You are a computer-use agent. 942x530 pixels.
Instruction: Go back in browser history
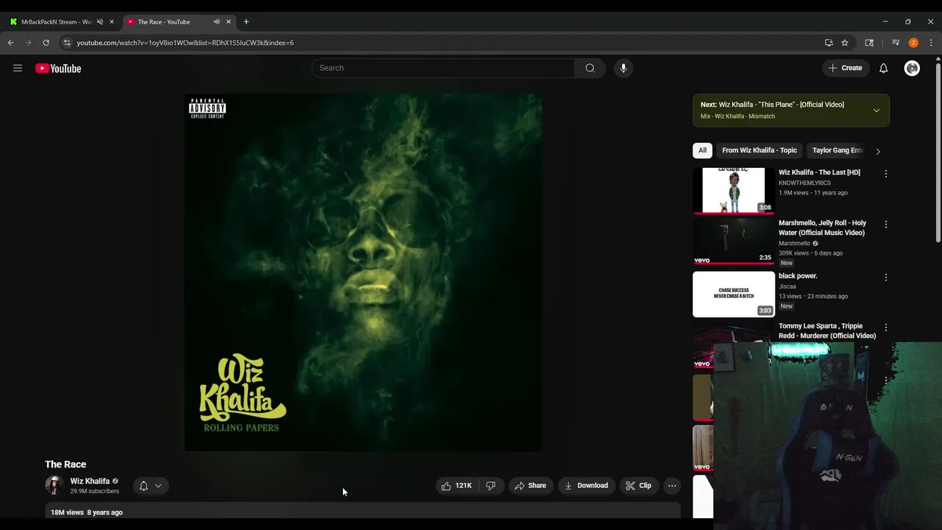point(11,43)
